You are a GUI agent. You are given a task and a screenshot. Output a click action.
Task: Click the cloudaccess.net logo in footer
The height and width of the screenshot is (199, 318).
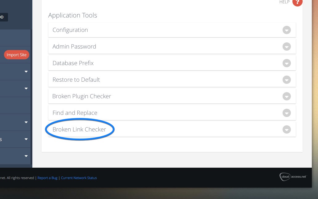click(293, 177)
